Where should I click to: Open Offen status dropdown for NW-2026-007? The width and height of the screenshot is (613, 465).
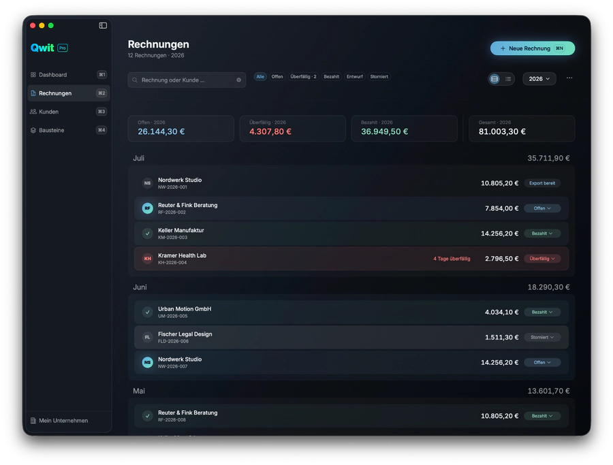point(542,363)
